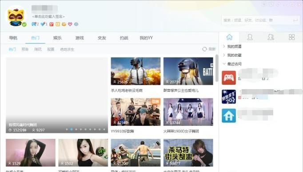Click the enter arrow in search box
Screen dimensions: 303x172
tap(295, 20)
